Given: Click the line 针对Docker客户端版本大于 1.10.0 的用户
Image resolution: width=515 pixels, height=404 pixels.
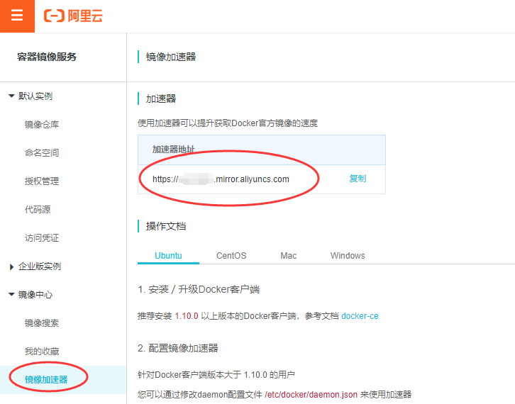Looking at the screenshot, I should pos(216,375).
